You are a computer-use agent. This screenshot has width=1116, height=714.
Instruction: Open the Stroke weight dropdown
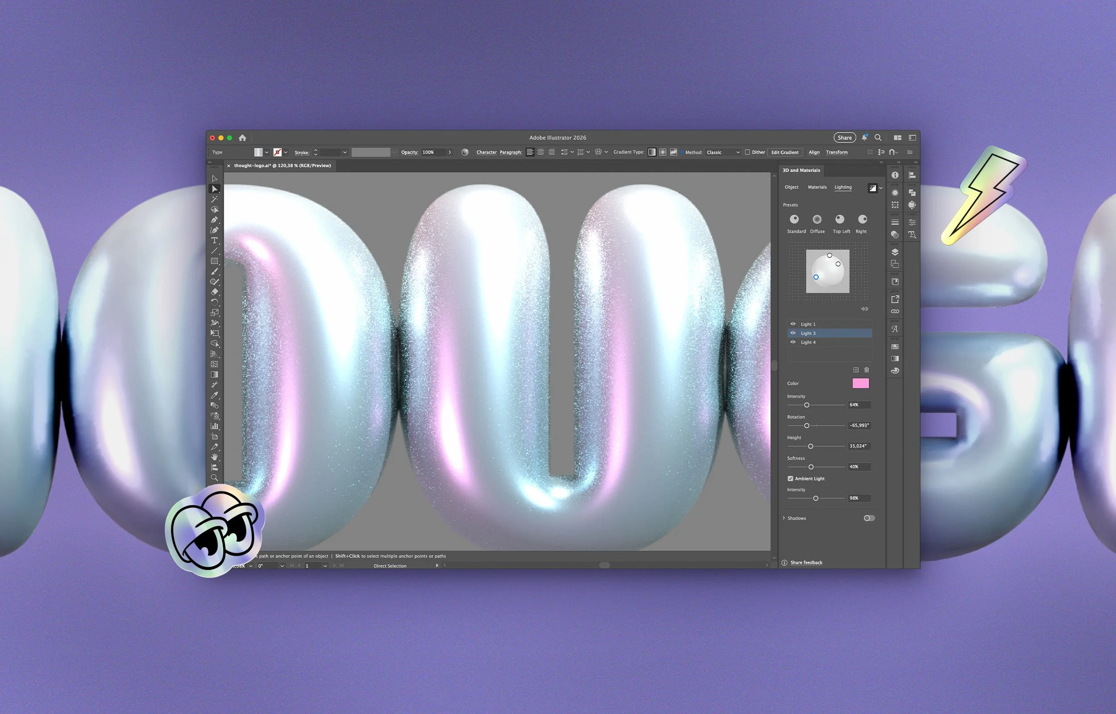[x=345, y=152]
